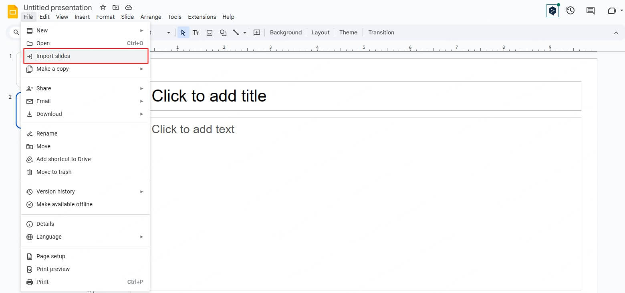
Task: Open the comments panel icon
Action: (x=590, y=11)
